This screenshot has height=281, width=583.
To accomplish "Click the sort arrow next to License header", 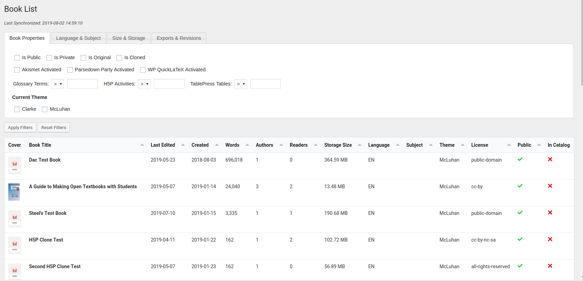I will pyautogui.click(x=509, y=145).
